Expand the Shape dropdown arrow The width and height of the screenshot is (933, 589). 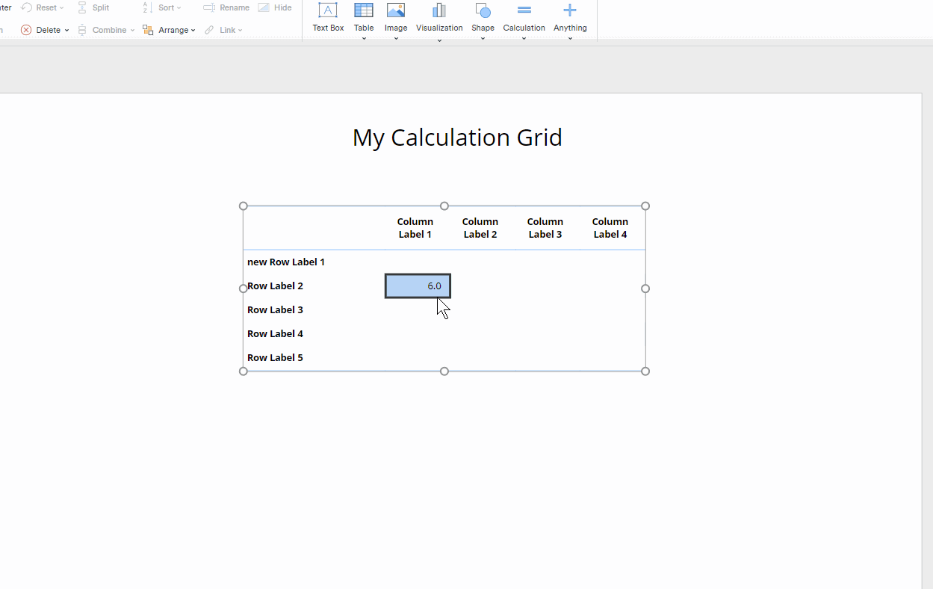(483, 38)
